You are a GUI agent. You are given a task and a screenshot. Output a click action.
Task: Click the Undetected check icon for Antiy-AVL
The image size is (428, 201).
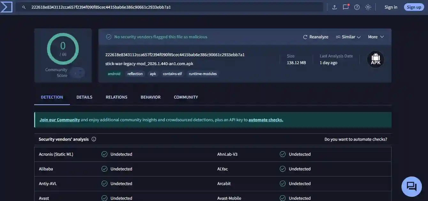(104, 183)
